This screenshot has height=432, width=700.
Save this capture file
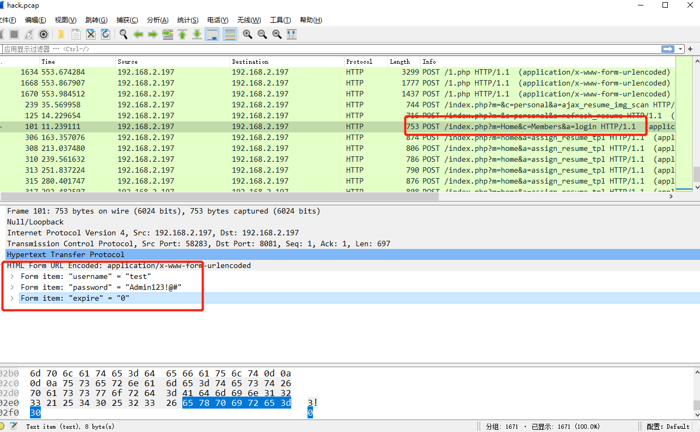[x=76, y=34]
